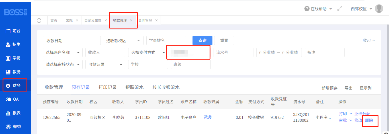Screen dimensions: 389x134
Task: Click the 重置 button
Action: pyautogui.click(x=224, y=40)
